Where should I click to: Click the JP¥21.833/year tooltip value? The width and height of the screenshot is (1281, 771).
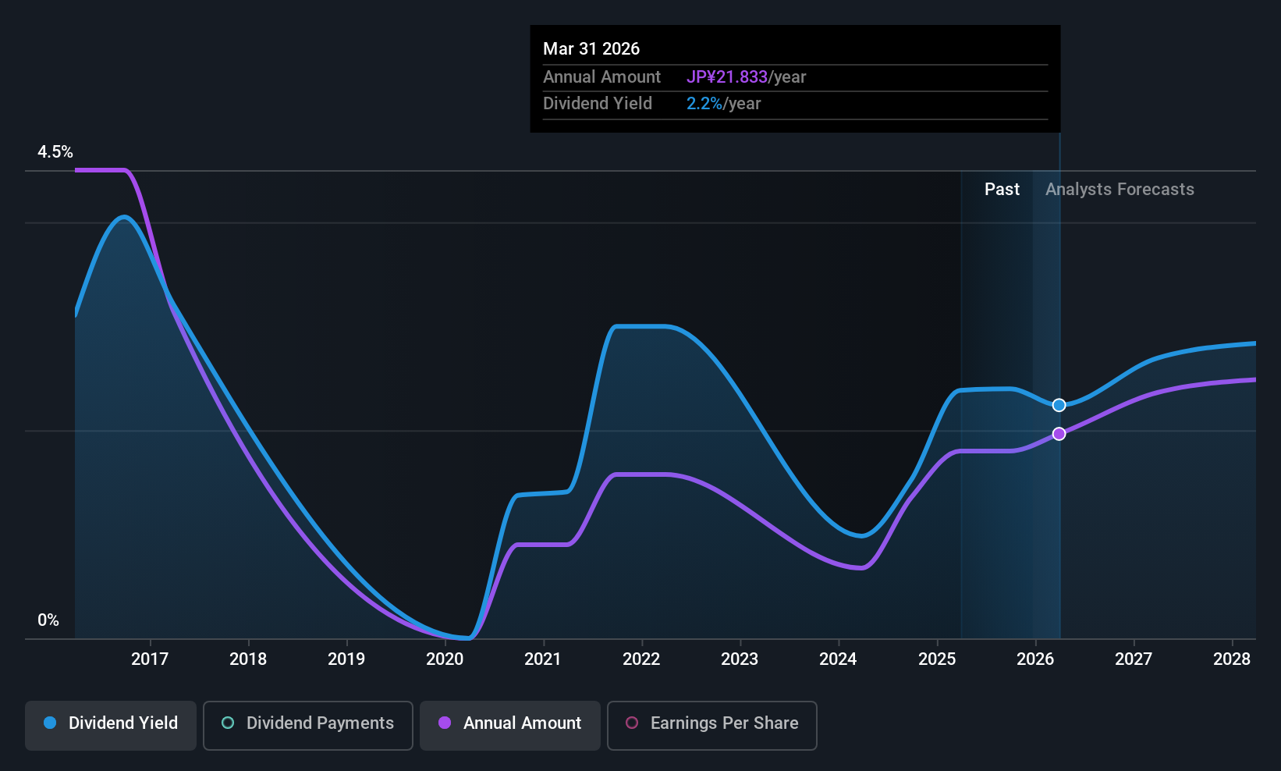point(746,77)
